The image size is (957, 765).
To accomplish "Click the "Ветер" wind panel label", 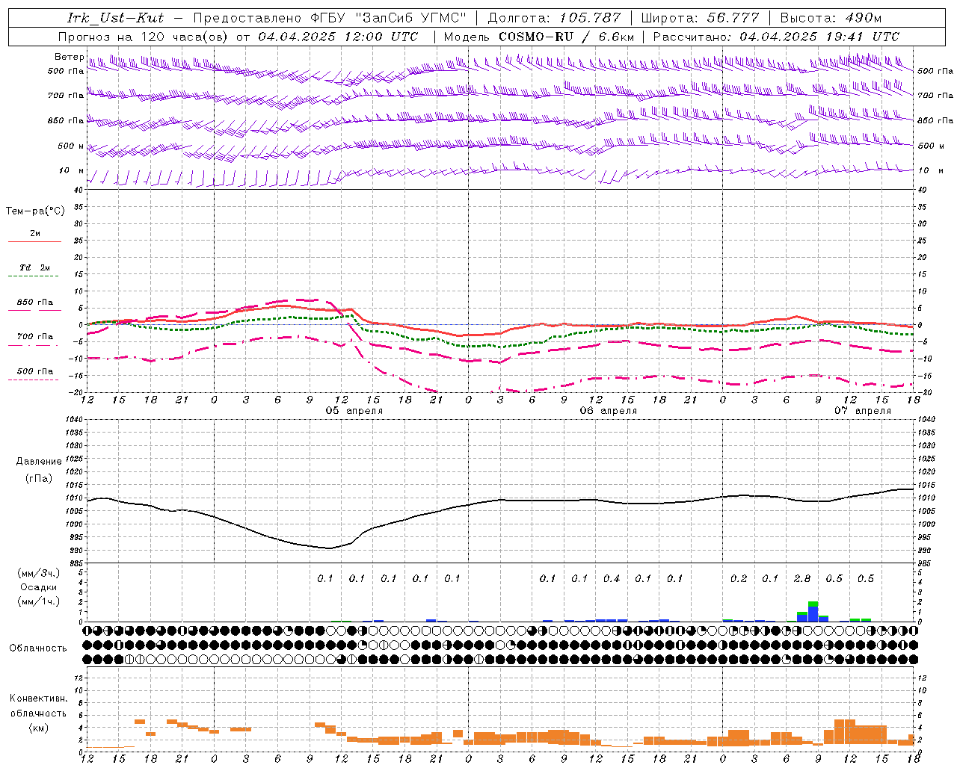I will [x=69, y=57].
